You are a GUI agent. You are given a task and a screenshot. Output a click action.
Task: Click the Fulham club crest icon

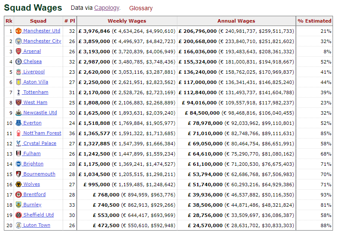pos(18,153)
